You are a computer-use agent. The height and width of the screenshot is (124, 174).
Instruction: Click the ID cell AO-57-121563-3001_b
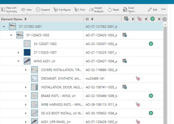(102, 27)
